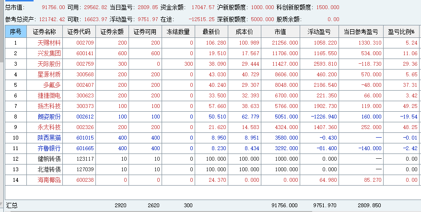Click the 证券名称 column header
421x212 pixels.
click(x=45, y=32)
